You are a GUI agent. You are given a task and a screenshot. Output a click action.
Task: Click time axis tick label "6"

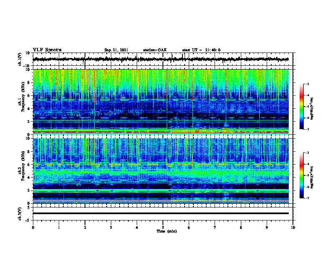(x=189, y=227)
